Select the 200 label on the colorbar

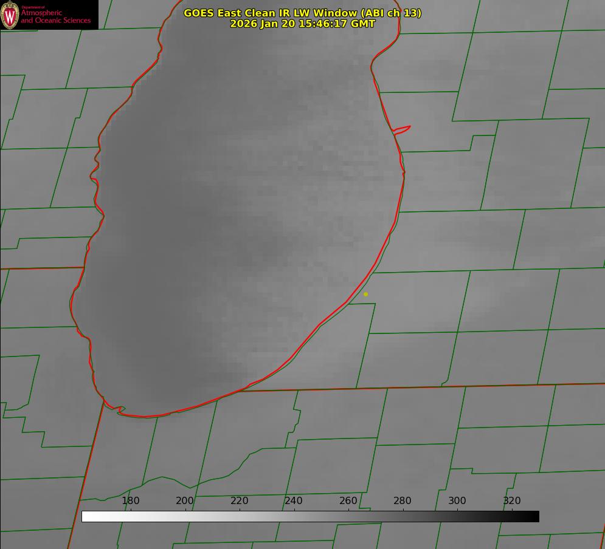pyautogui.click(x=185, y=500)
